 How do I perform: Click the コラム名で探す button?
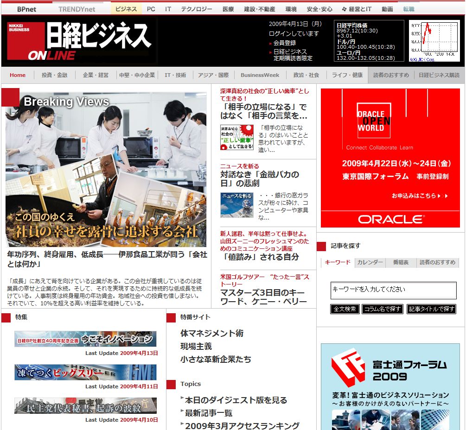pyautogui.click(x=383, y=309)
